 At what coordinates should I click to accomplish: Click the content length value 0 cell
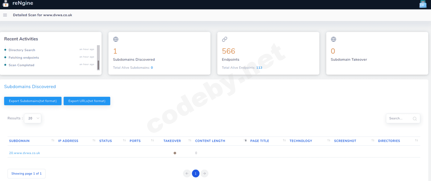tap(196, 153)
